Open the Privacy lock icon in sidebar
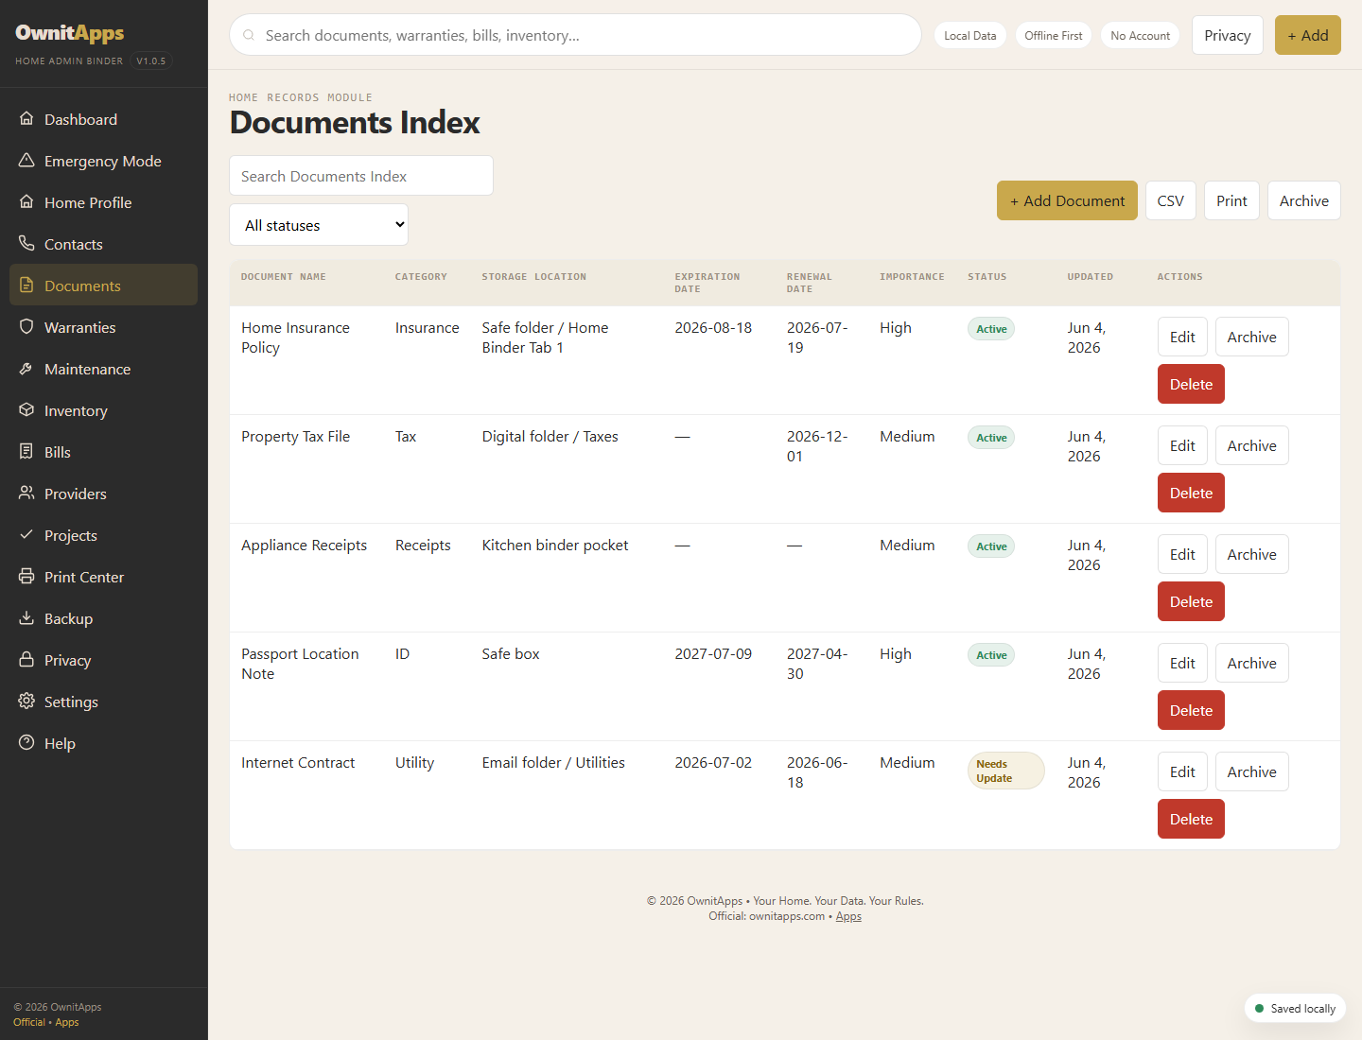The height and width of the screenshot is (1040, 1362). coord(26,660)
